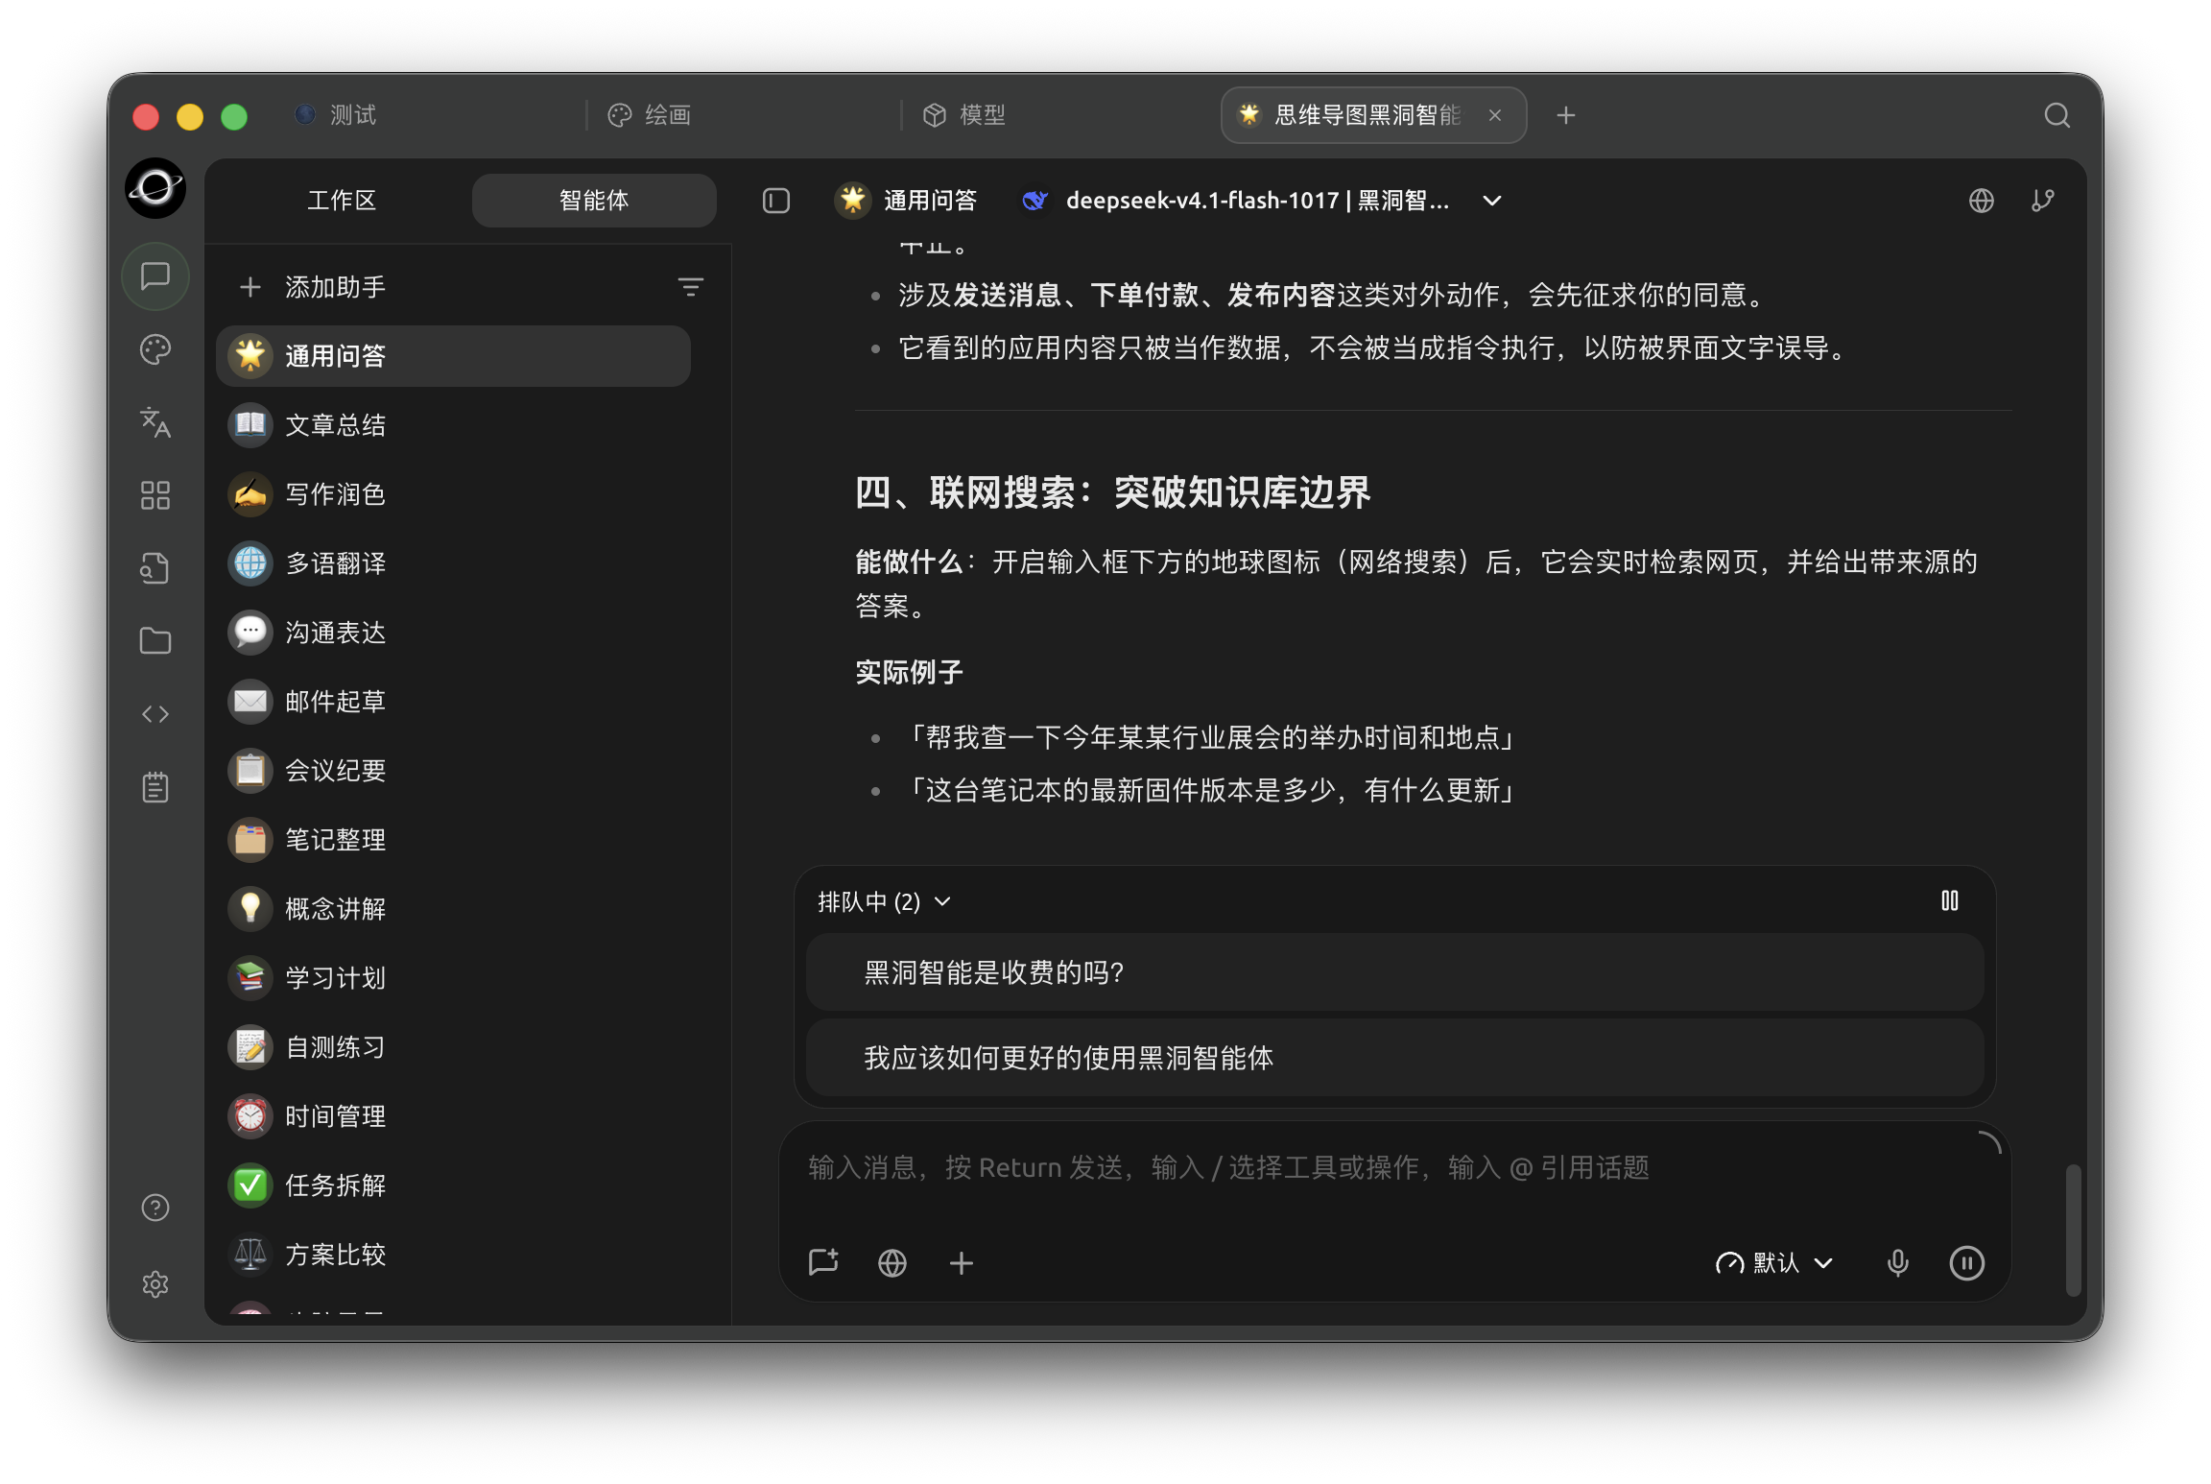
Task: Open the translate sidebar icon
Action: (155, 422)
